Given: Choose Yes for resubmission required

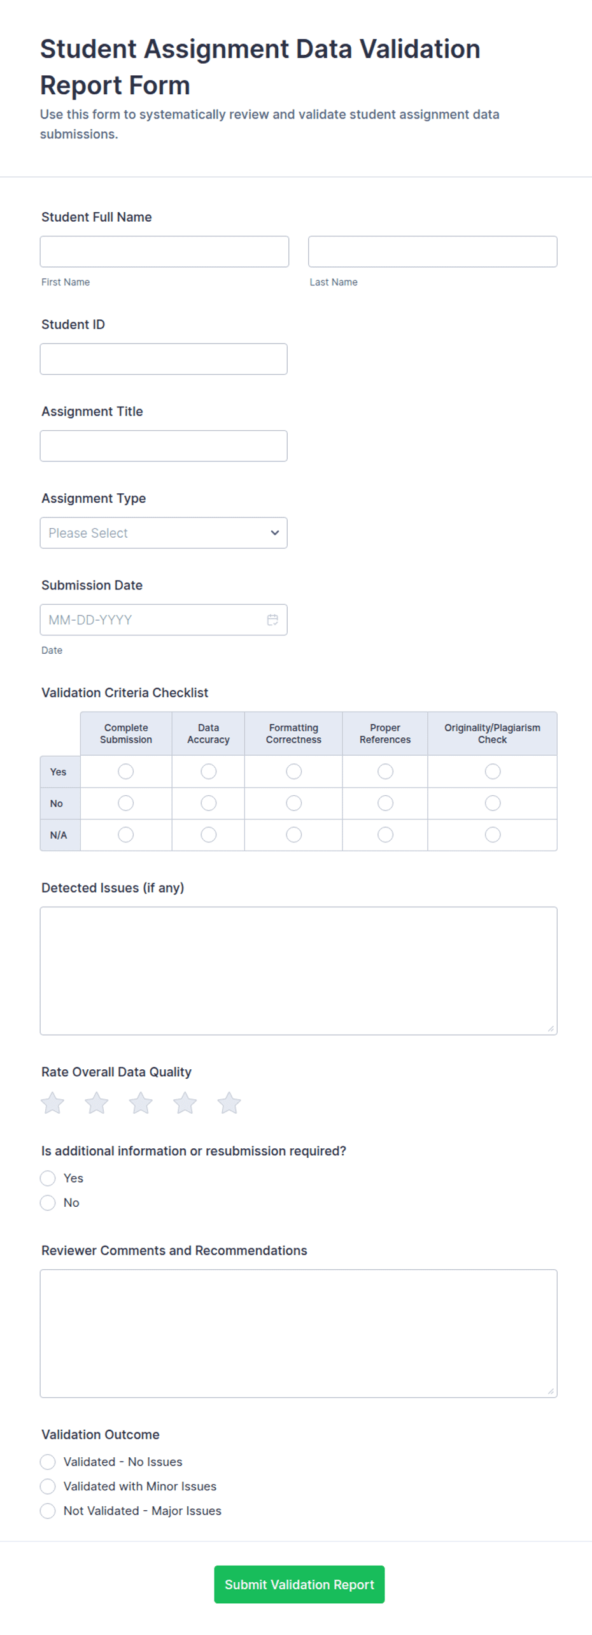Looking at the screenshot, I should tap(48, 1178).
